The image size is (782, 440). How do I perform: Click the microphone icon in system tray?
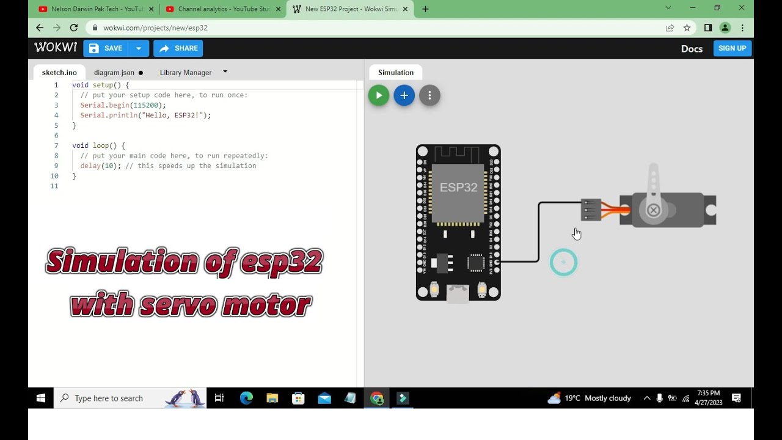660,398
